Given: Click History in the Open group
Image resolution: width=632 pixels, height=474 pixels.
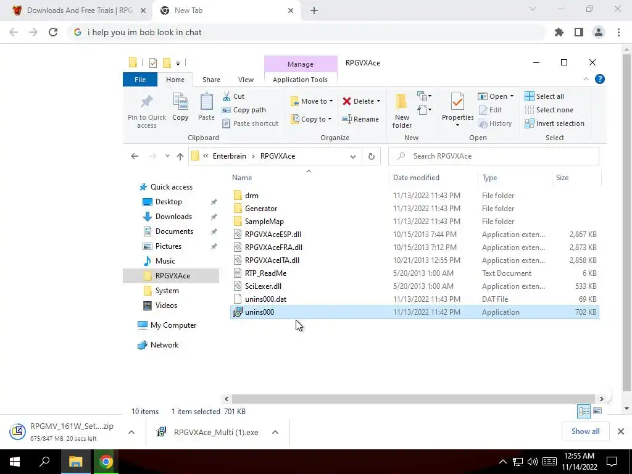Looking at the screenshot, I should [495, 123].
